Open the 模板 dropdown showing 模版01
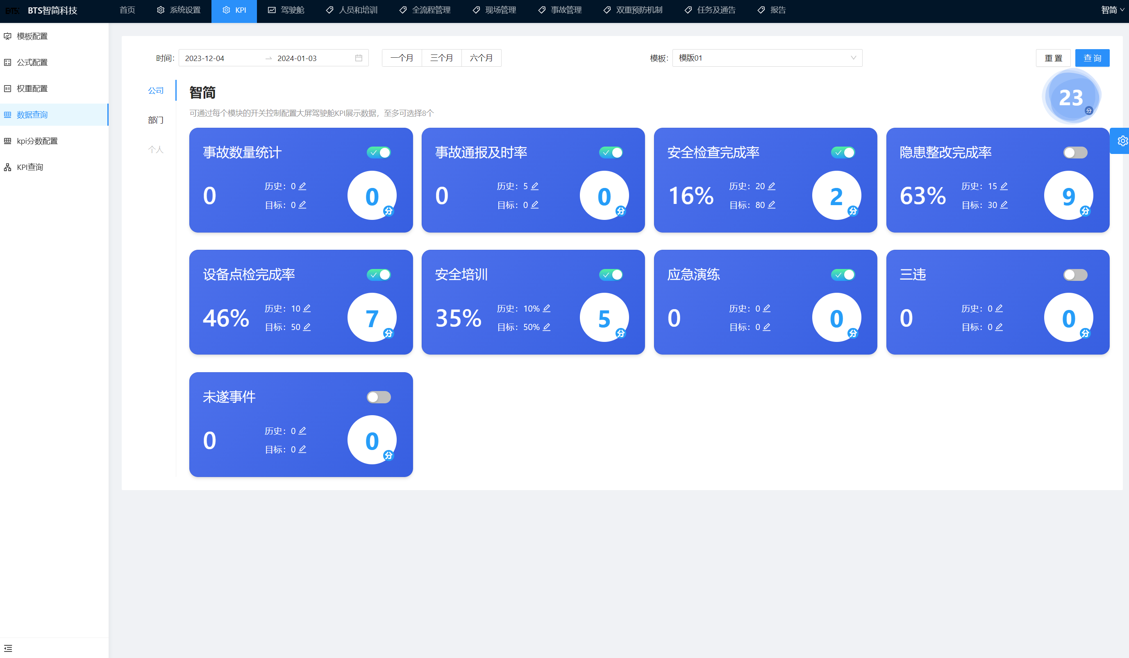Image resolution: width=1129 pixels, height=658 pixels. (767, 58)
